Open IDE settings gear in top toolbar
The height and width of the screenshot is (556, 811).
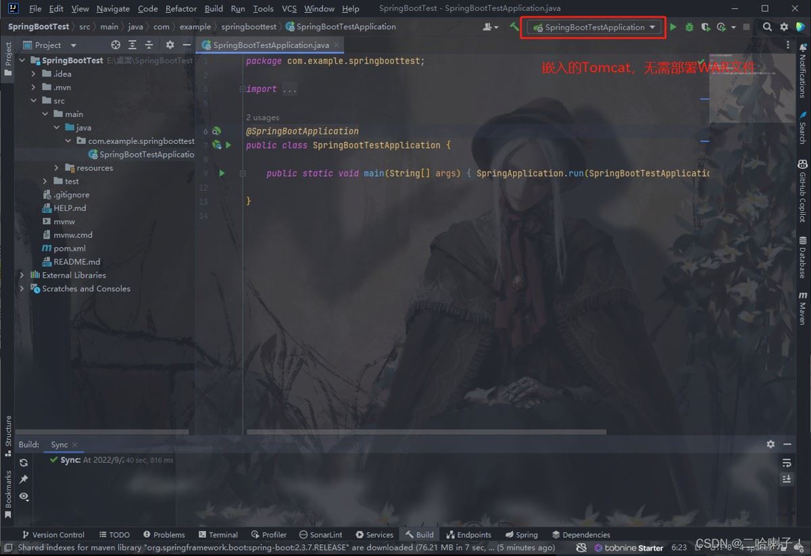784,27
